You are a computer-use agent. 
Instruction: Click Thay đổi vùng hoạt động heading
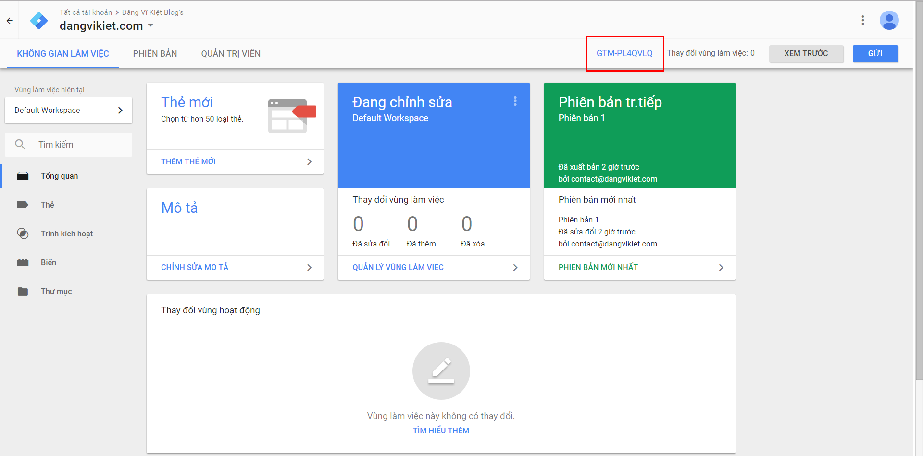[210, 310]
